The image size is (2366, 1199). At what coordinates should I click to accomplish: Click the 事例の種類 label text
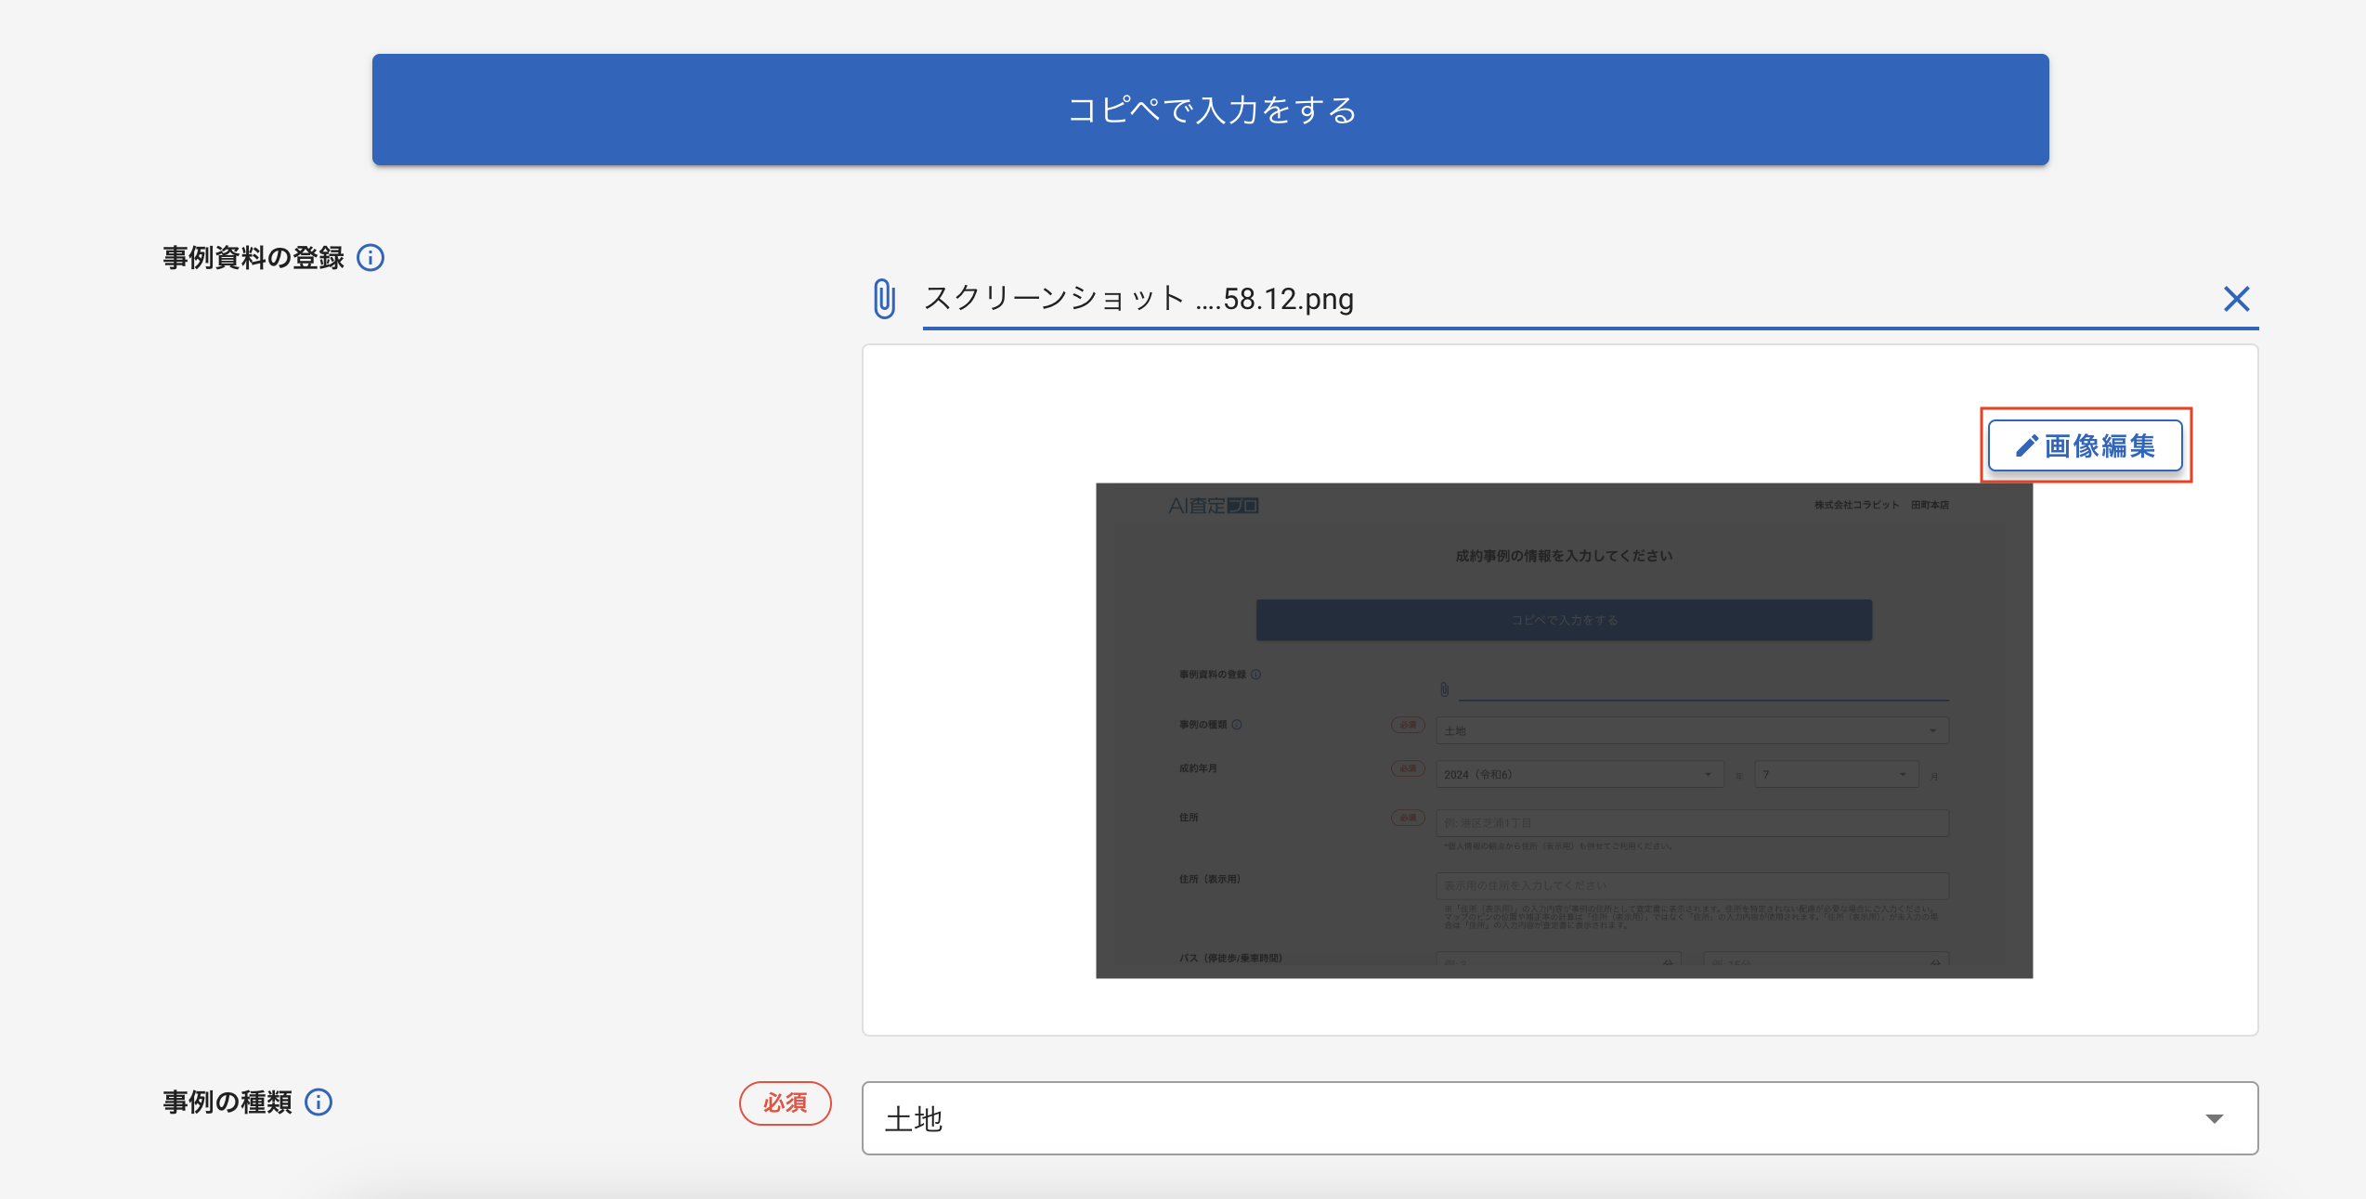(227, 1102)
